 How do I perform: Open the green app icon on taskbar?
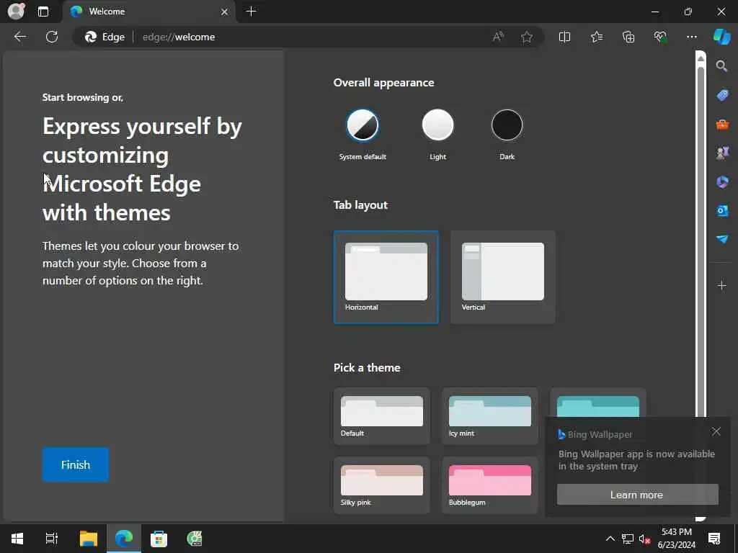click(x=195, y=539)
